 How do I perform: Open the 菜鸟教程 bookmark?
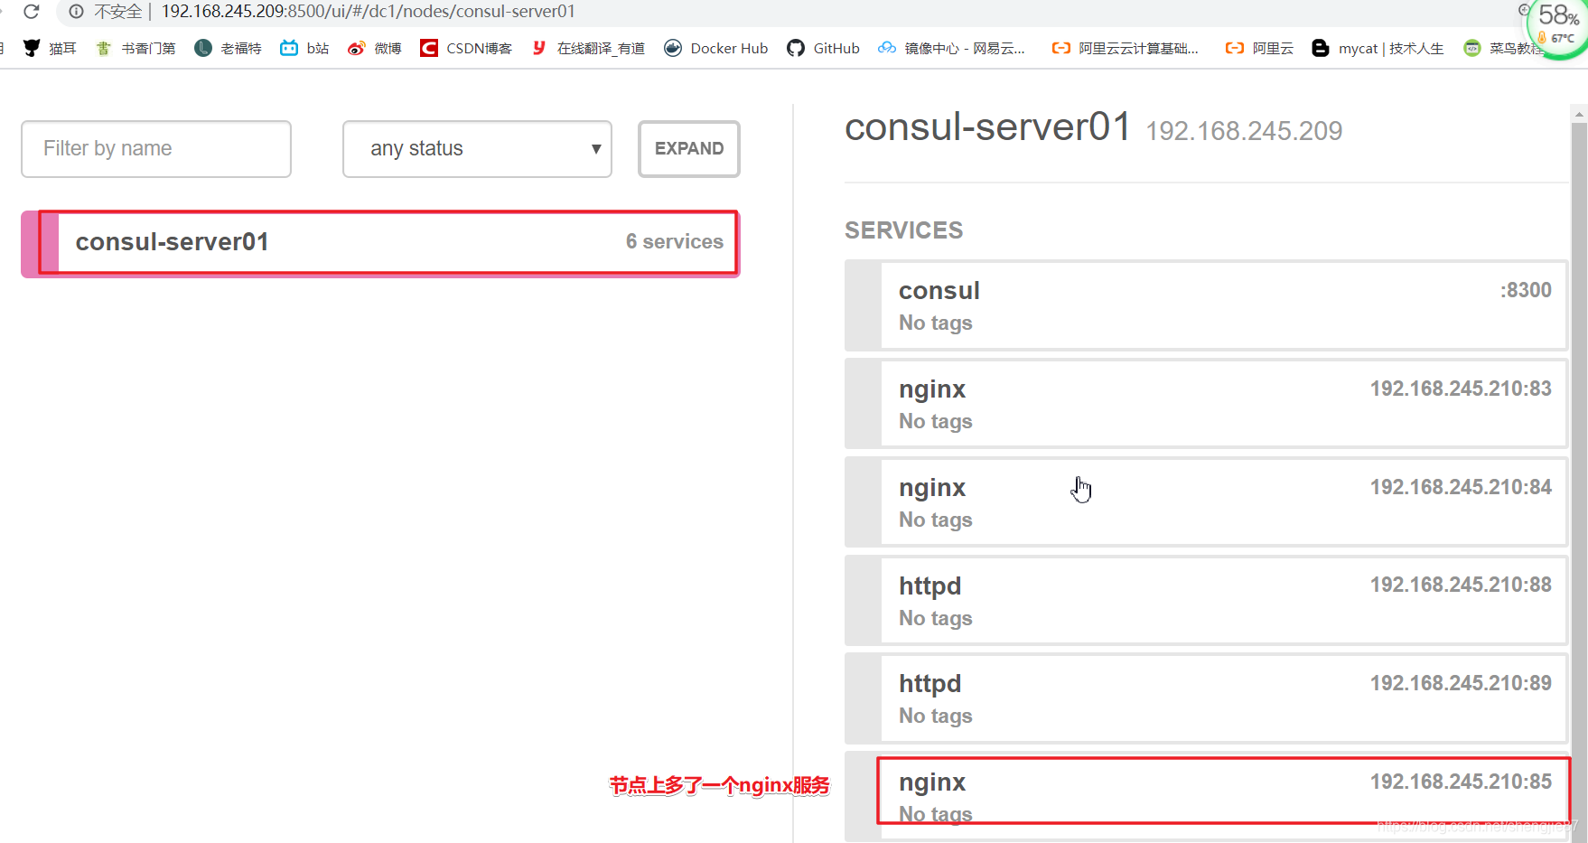point(1503,48)
